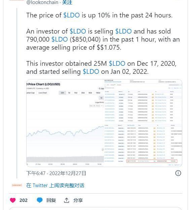
Task: Click the 202 likes count
Action: pos(24,200)
